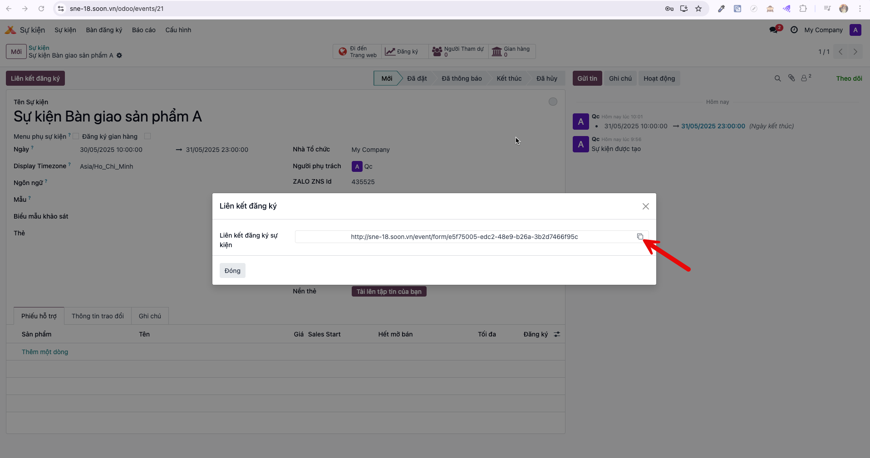Copy the event registration link
This screenshot has width=870, height=458.
click(640, 237)
